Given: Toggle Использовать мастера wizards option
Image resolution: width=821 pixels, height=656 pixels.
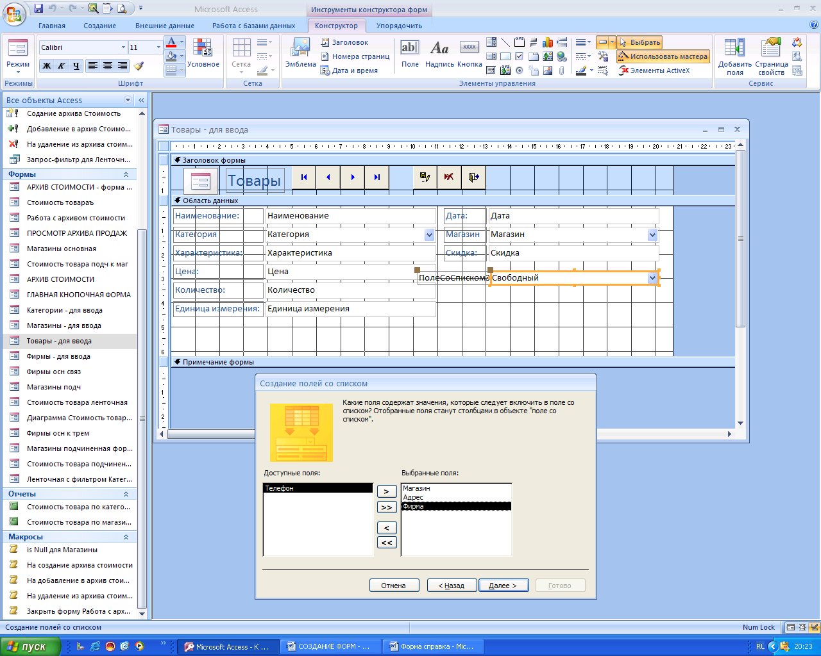Looking at the screenshot, I should (663, 56).
